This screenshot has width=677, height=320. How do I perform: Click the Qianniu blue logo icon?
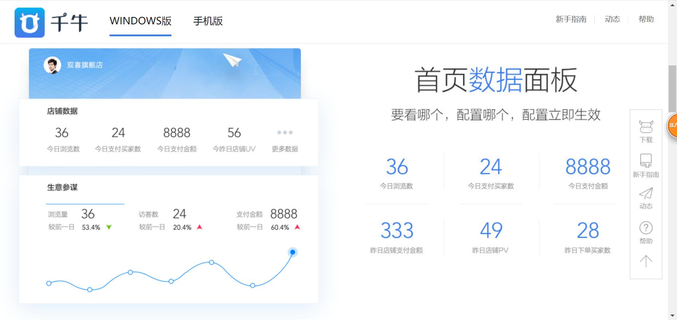tap(29, 23)
